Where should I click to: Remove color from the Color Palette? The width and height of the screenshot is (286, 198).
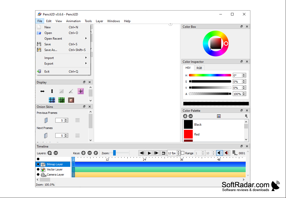coord(191,116)
